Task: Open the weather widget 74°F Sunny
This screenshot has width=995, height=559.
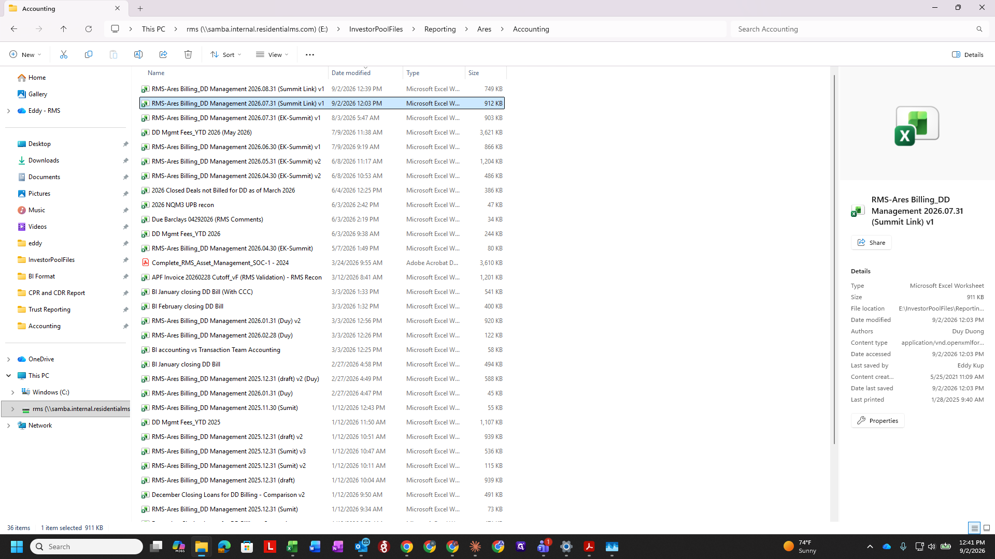Action: (x=801, y=547)
